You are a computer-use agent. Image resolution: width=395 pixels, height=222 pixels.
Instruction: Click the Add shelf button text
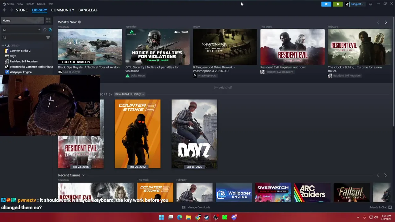[225, 88]
